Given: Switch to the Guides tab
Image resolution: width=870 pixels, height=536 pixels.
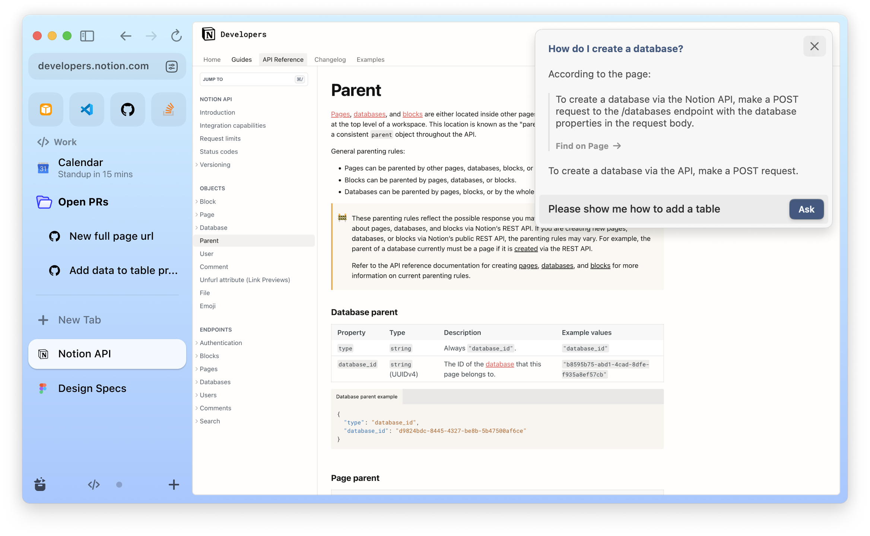Looking at the screenshot, I should pos(241,60).
